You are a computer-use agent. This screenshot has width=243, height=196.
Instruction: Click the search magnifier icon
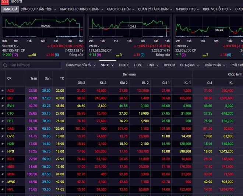(5, 65)
